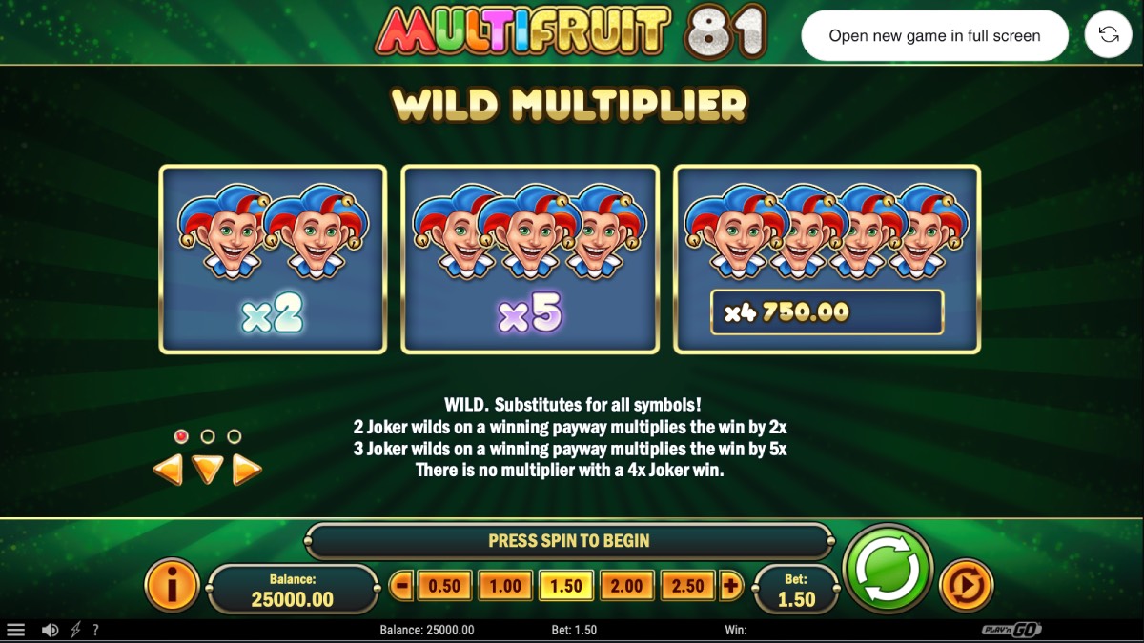Viewport: 1144px width, 643px height.
Task: Click the green spin button
Action: click(889, 569)
